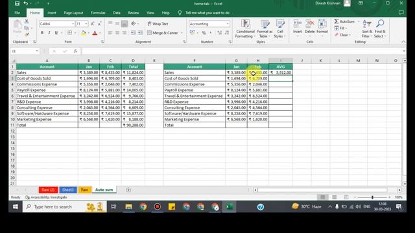
Task: Click the Copy icon in Clipboard group
Action: [x=27, y=28]
